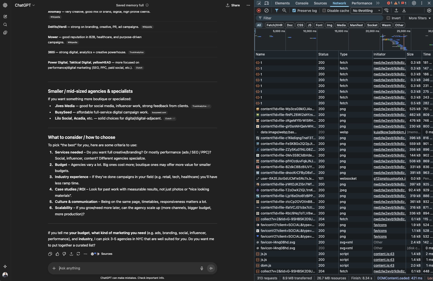Screen dimensions: 433x281
Task: Toggle the Doc filter chip
Action: point(290,25)
